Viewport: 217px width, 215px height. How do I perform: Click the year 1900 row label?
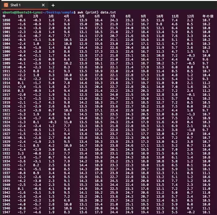pos(7,28)
